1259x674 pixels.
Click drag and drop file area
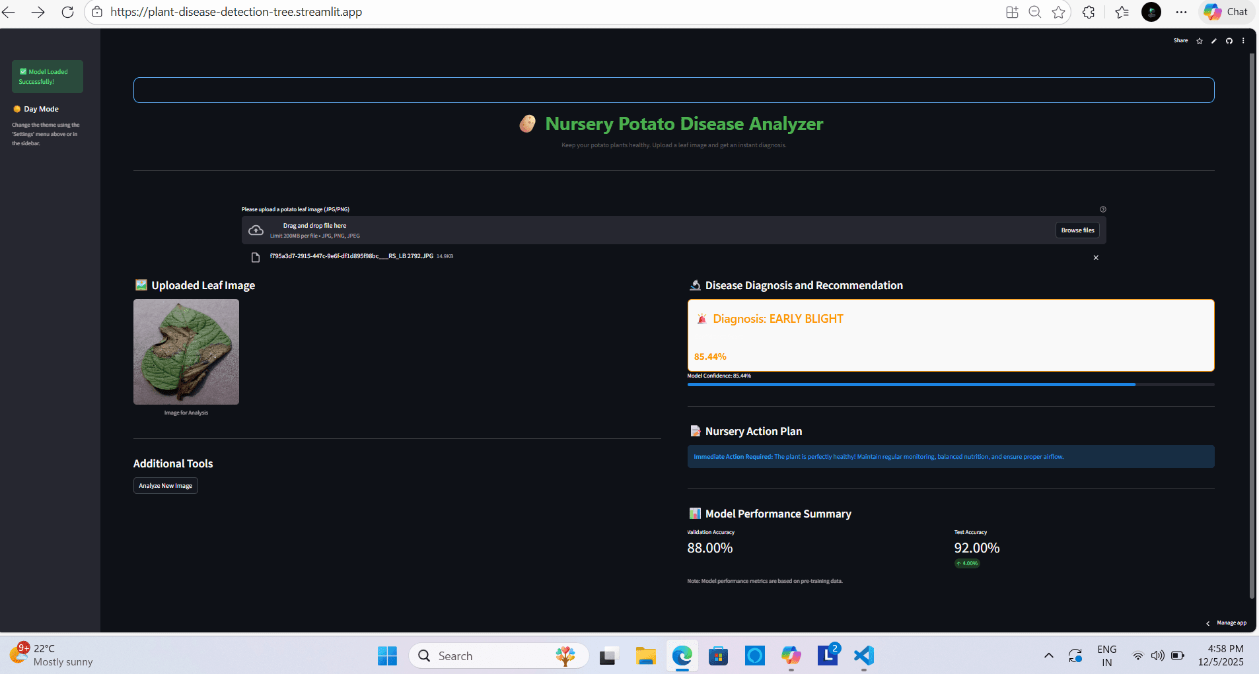point(674,230)
